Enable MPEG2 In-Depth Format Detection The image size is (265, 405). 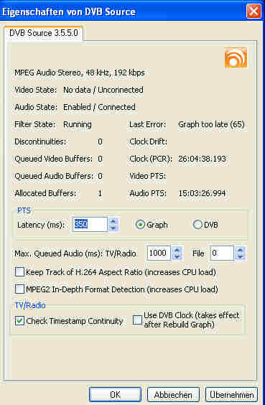click(19, 289)
